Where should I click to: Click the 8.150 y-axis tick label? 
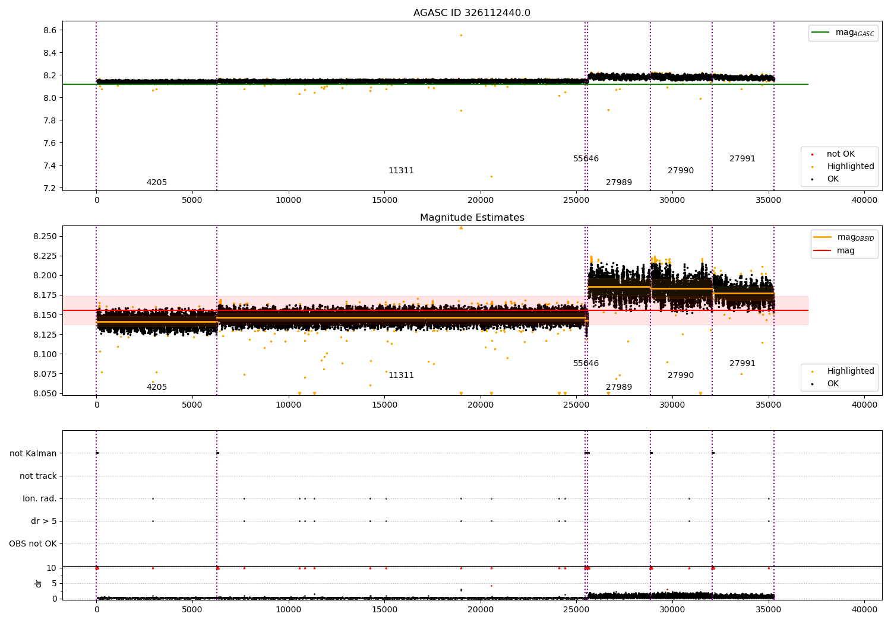pyautogui.click(x=46, y=315)
